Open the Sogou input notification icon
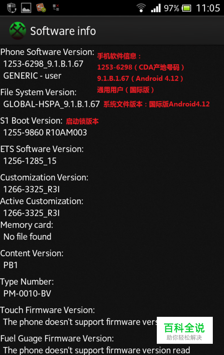This screenshot has height=355, width=224. 41,8
